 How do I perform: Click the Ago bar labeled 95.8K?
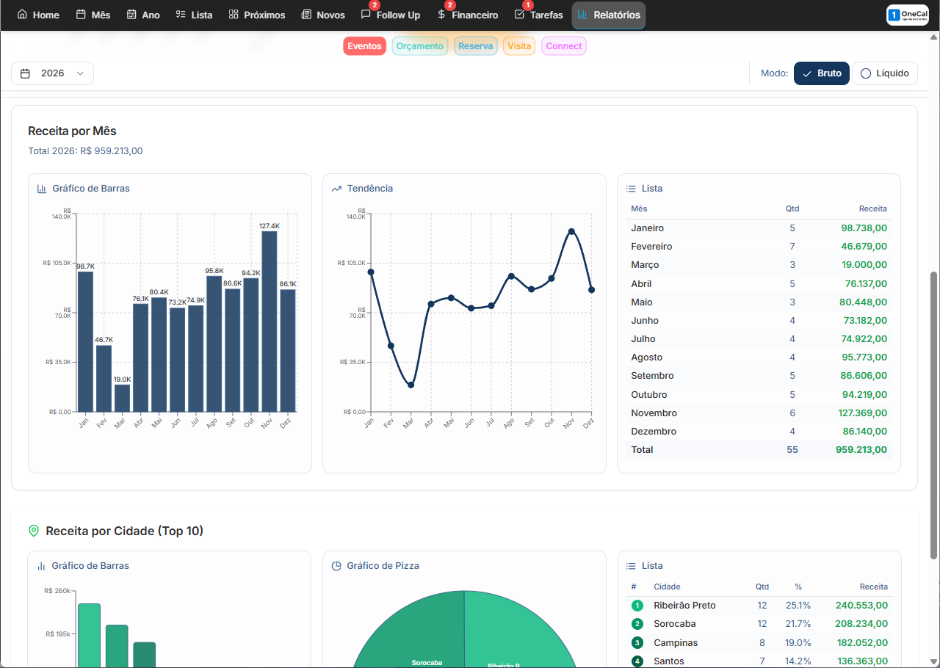(x=214, y=344)
